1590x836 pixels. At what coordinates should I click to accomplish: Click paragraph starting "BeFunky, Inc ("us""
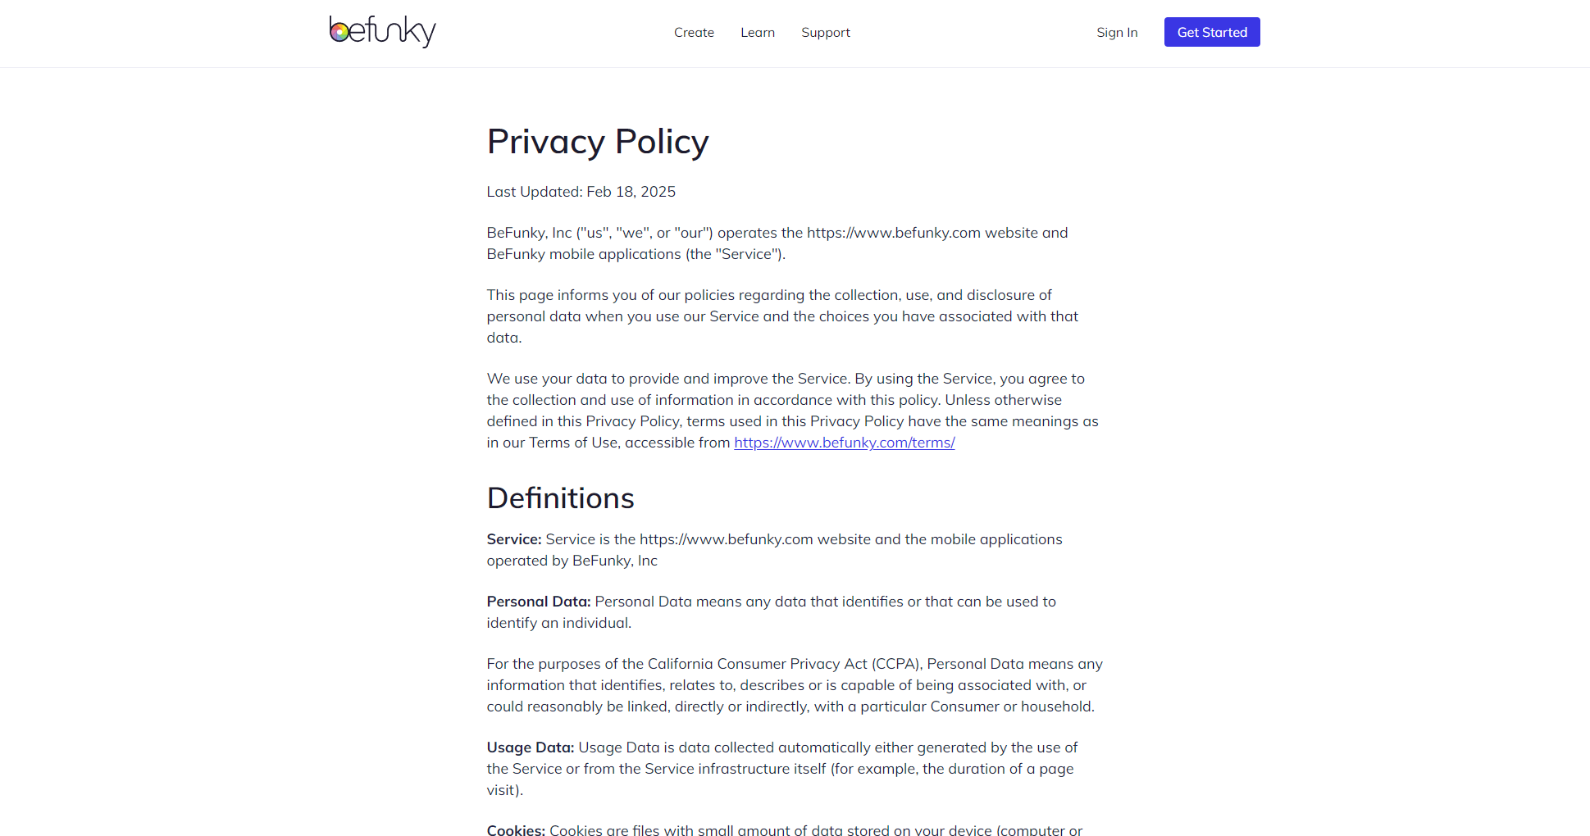(777, 243)
